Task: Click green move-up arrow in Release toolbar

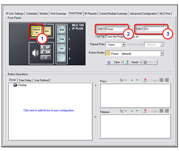Action: [x=132, y=111]
